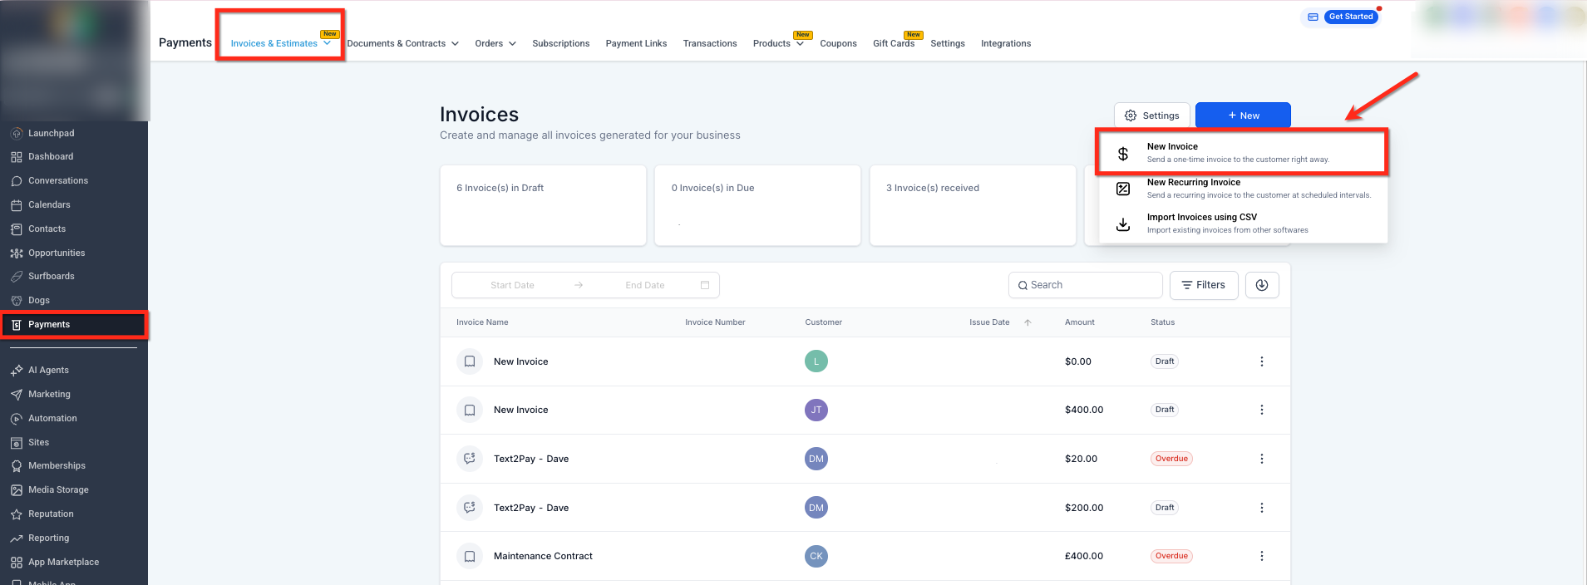Open the payments Settings tab

(948, 43)
